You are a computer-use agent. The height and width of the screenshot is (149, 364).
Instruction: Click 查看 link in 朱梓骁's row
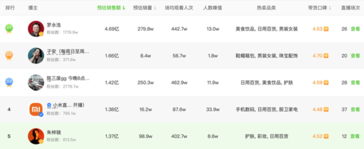(355, 136)
